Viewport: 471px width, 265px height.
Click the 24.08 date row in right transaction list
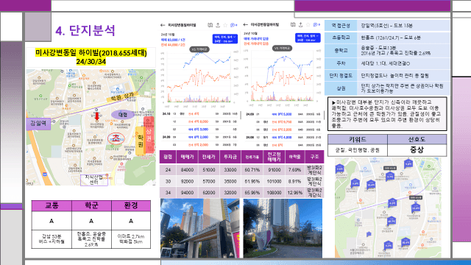(283, 138)
